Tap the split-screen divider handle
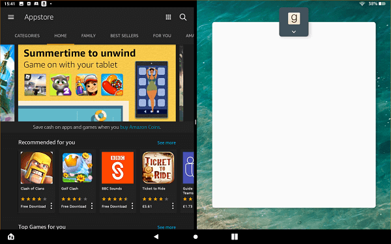 195,122
